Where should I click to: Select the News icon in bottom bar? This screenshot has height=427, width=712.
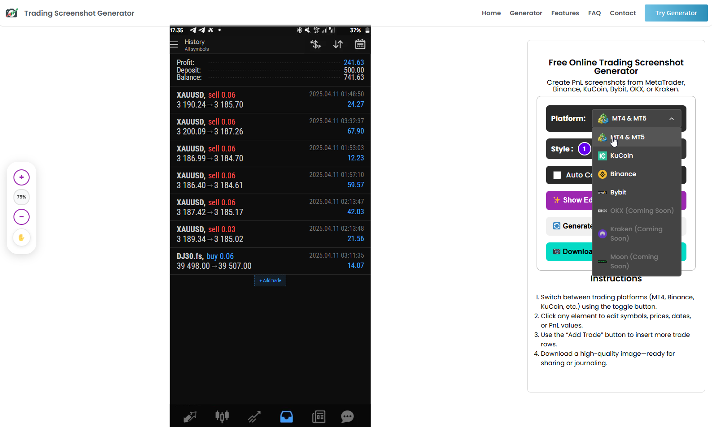319,417
